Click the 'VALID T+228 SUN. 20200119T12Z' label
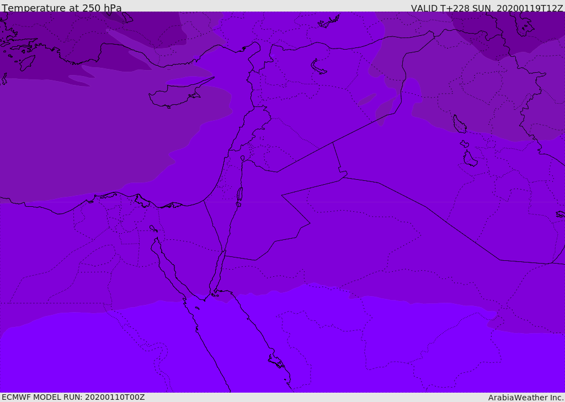 point(487,8)
